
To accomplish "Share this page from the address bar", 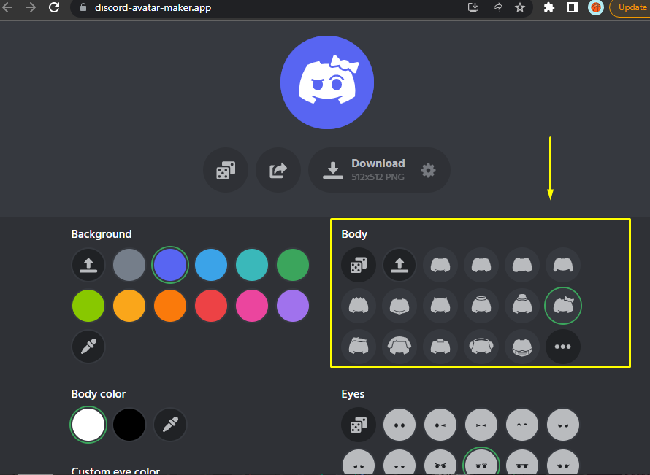I will point(497,7).
